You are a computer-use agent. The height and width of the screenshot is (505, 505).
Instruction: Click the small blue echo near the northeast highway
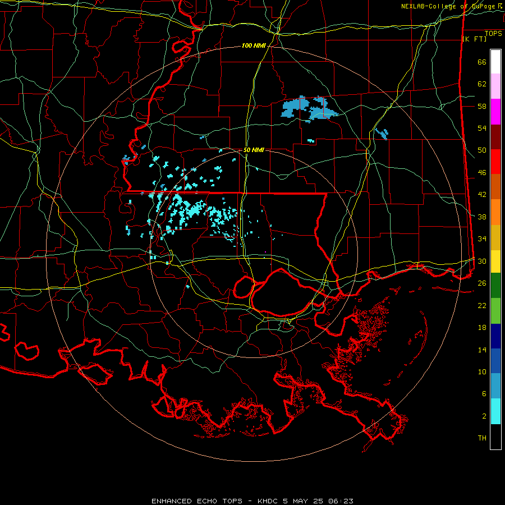[382, 133]
